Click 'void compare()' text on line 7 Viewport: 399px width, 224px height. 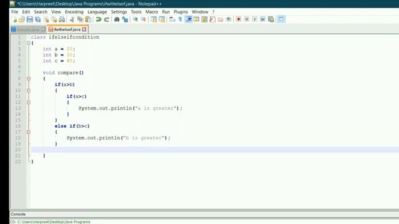click(63, 73)
